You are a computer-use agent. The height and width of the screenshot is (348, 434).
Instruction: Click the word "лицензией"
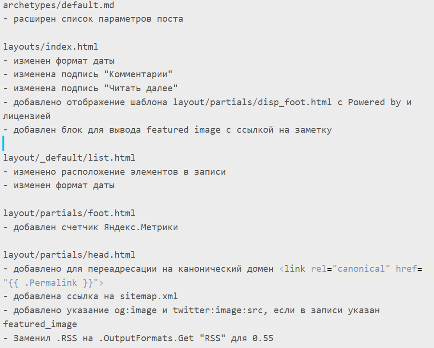coord(27,116)
